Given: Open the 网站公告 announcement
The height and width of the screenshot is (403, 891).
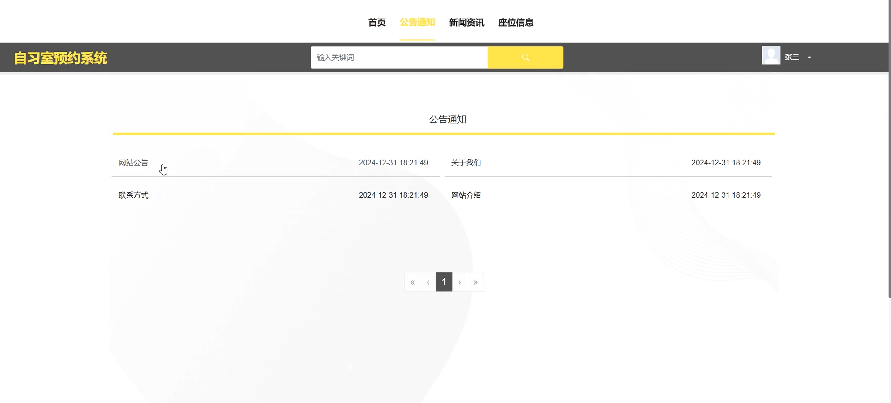Looking at the screenshot, I should pos(133,162).
